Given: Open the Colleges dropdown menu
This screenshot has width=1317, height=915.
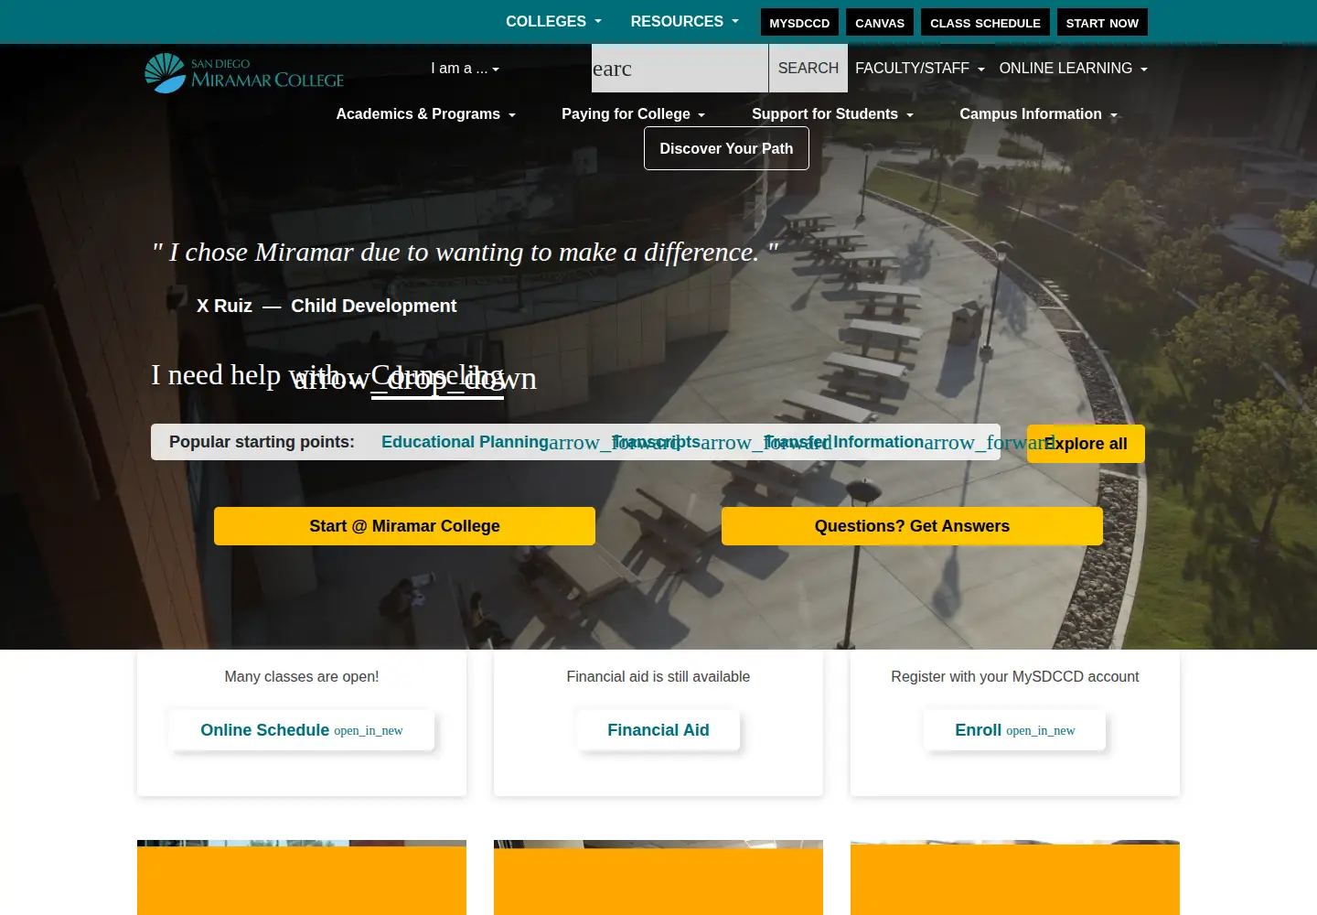Looking at the screenshot, I should pyautogui.click(x=553, y=21).
